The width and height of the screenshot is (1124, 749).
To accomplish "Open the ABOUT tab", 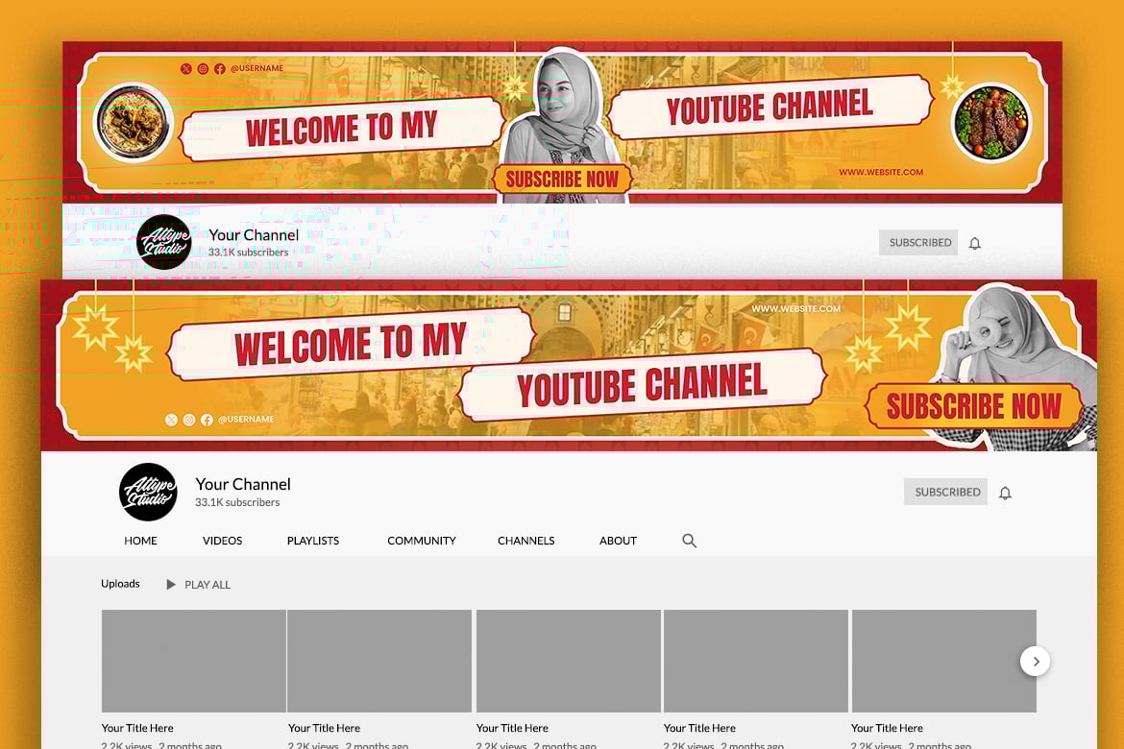I will [x=618, y=541].
